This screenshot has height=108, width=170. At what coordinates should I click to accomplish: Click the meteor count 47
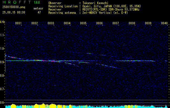click(x=39, y=12)
